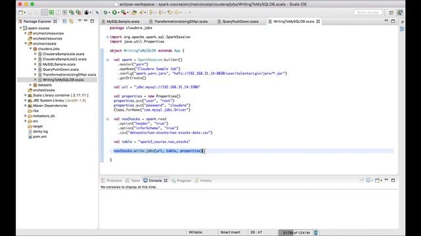421x236 pixels.
Task: Expand the src/main/resources folder
Action: coord(26,33)
